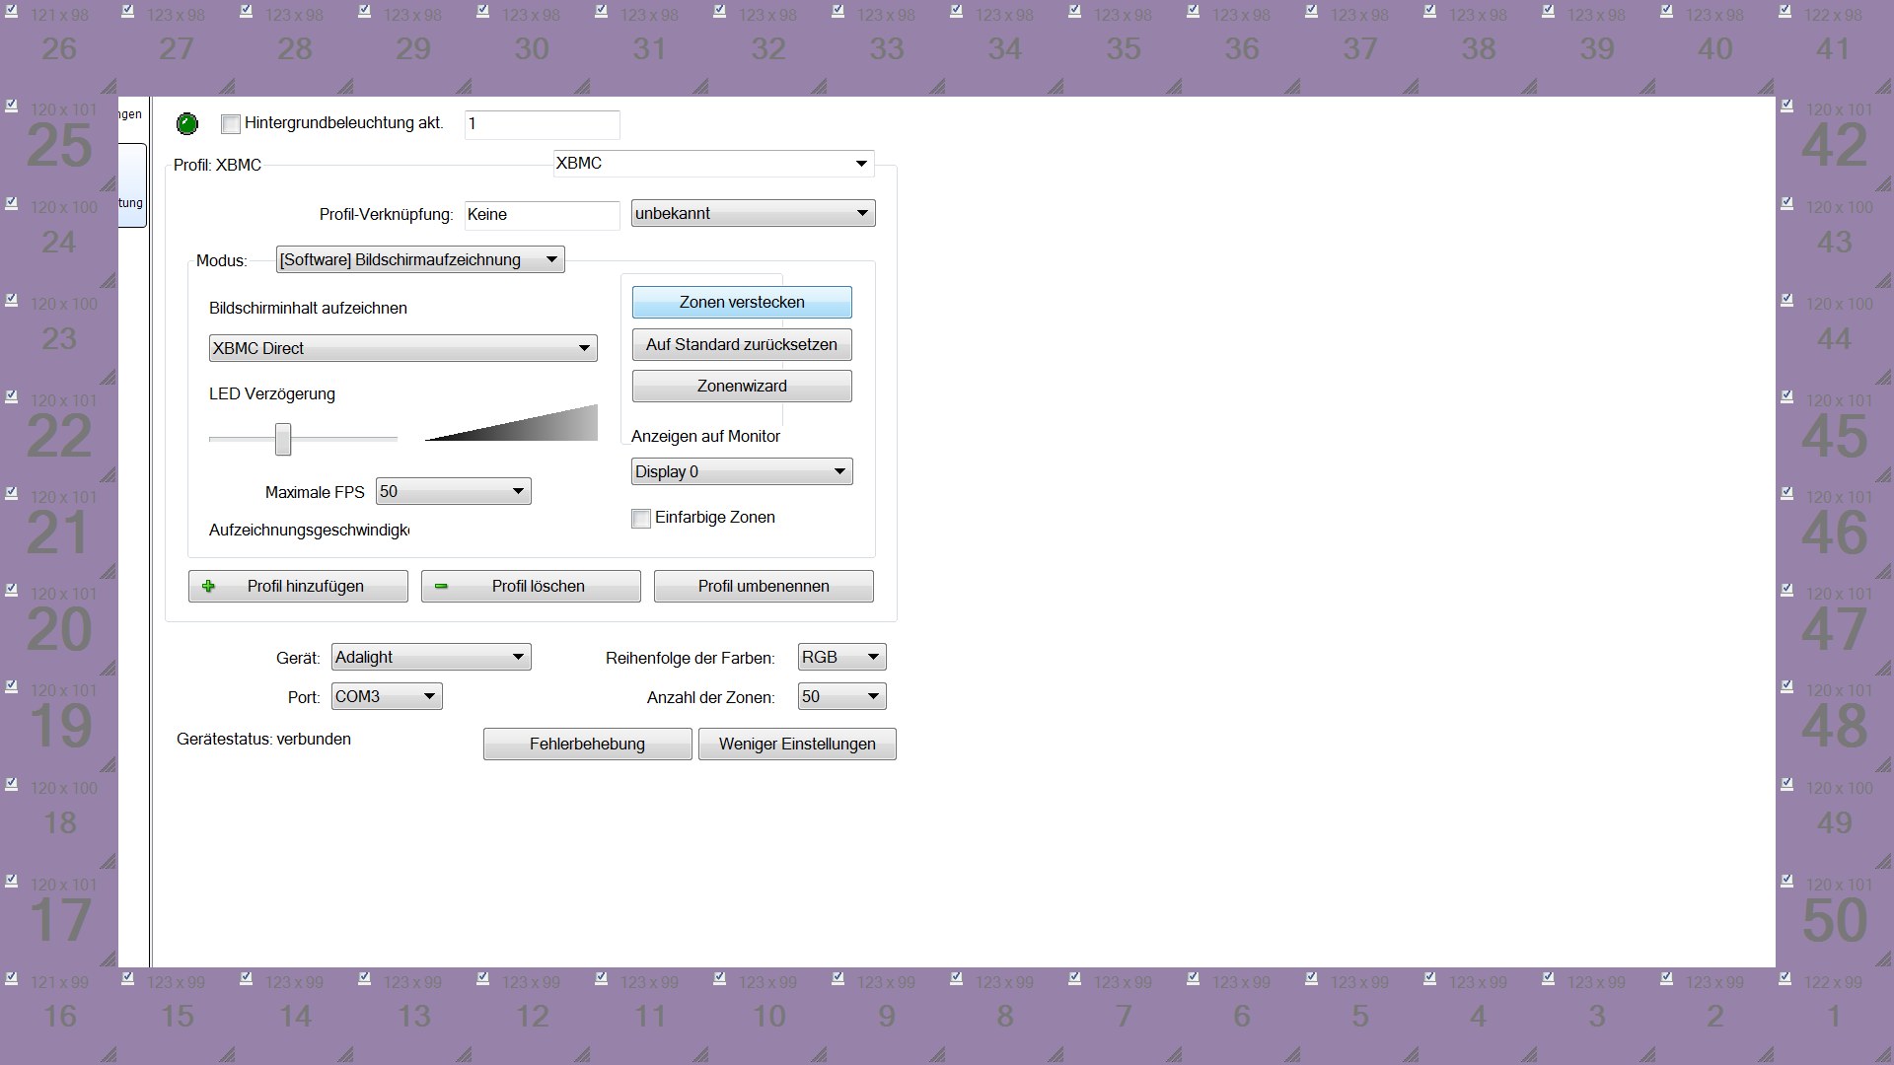Viewport: 1894px width, 1065px height.
Task: Click the LED Verzögerung label
Action: tap(272, 393)
